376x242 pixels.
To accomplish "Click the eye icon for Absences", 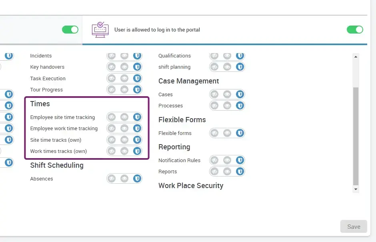I will [124, 179].
